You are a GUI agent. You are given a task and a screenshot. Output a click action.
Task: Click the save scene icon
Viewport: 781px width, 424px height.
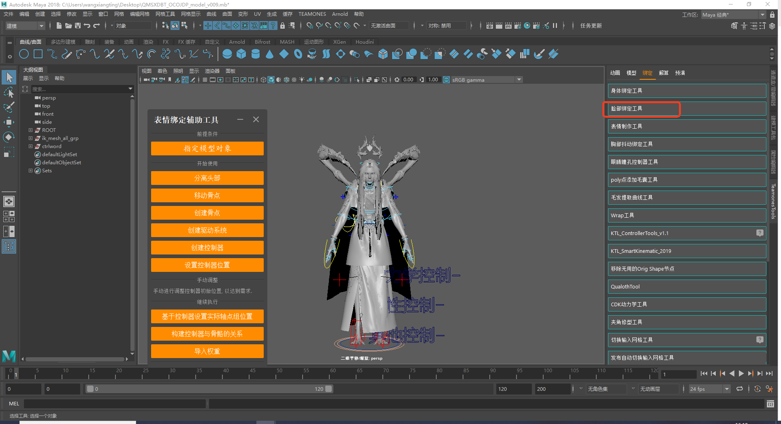[x=78, y=25]
